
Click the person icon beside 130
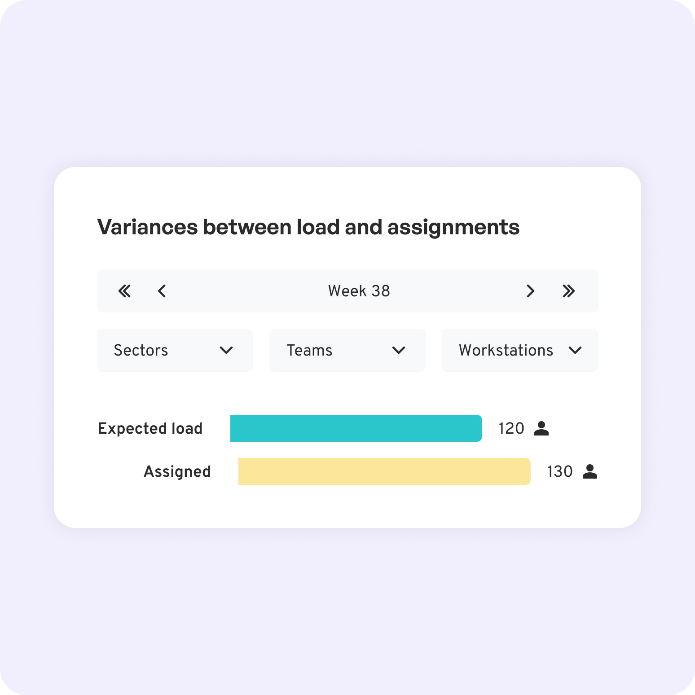(x=590, y=471)
